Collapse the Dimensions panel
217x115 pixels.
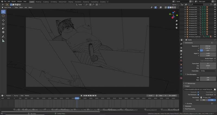click(189, 43)
